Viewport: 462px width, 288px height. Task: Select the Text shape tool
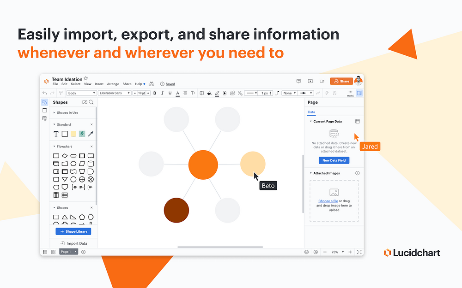56,134
